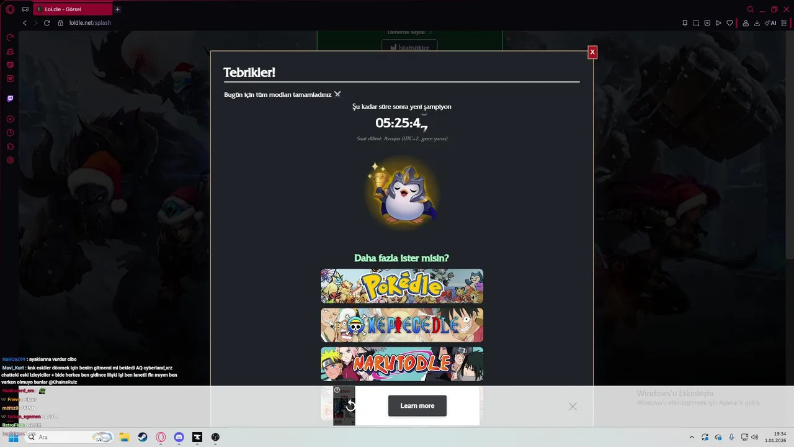This screenshot has width=794, height=447.
Task: Open Discord from the taskbar
Action: pyautogui.click(x=179, y=437)
